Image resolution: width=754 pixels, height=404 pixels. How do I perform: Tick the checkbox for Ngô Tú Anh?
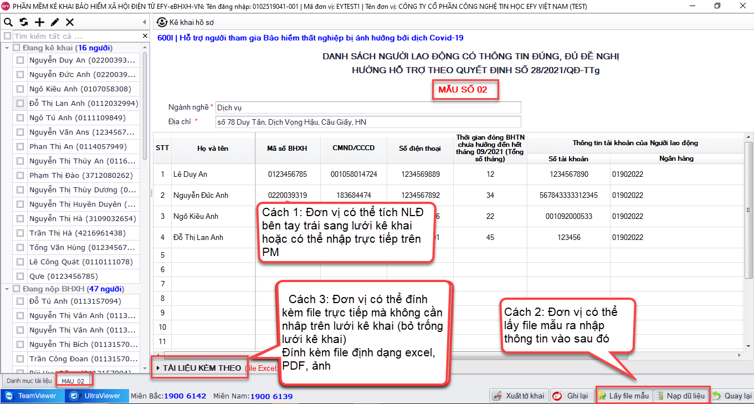(x=20, y=118)
